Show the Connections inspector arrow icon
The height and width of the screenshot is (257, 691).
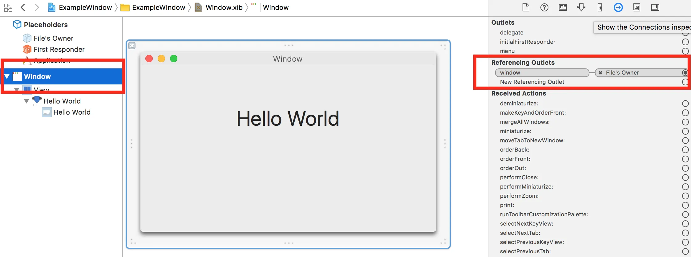coord(618,7)
